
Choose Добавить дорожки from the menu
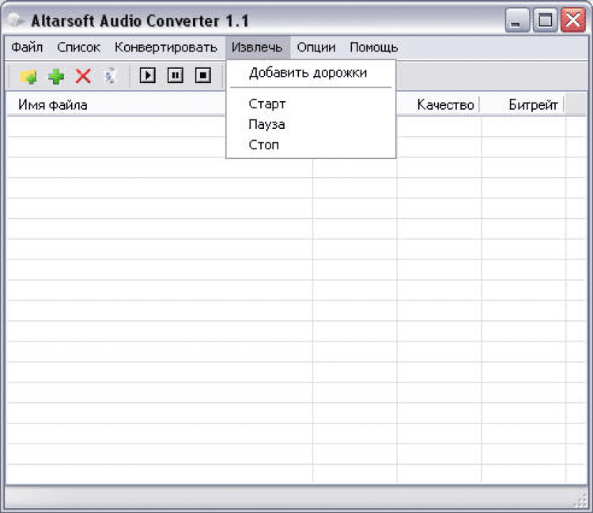[311, 73]
